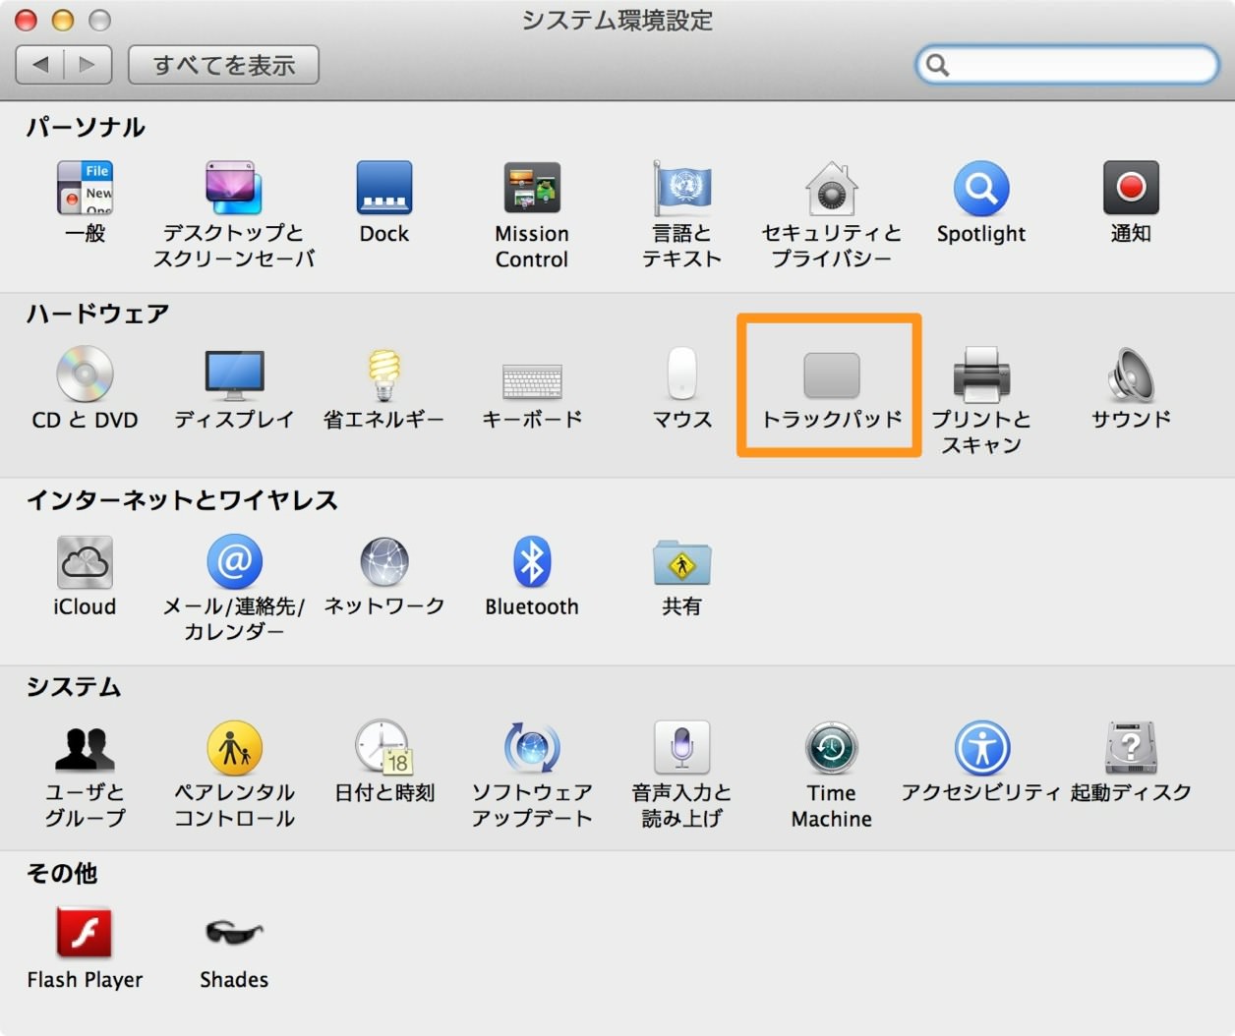The height and width of the screenshot is (1036, 1235).
Task: Open プリントとスキャン preferences
Action: [981, 374]
